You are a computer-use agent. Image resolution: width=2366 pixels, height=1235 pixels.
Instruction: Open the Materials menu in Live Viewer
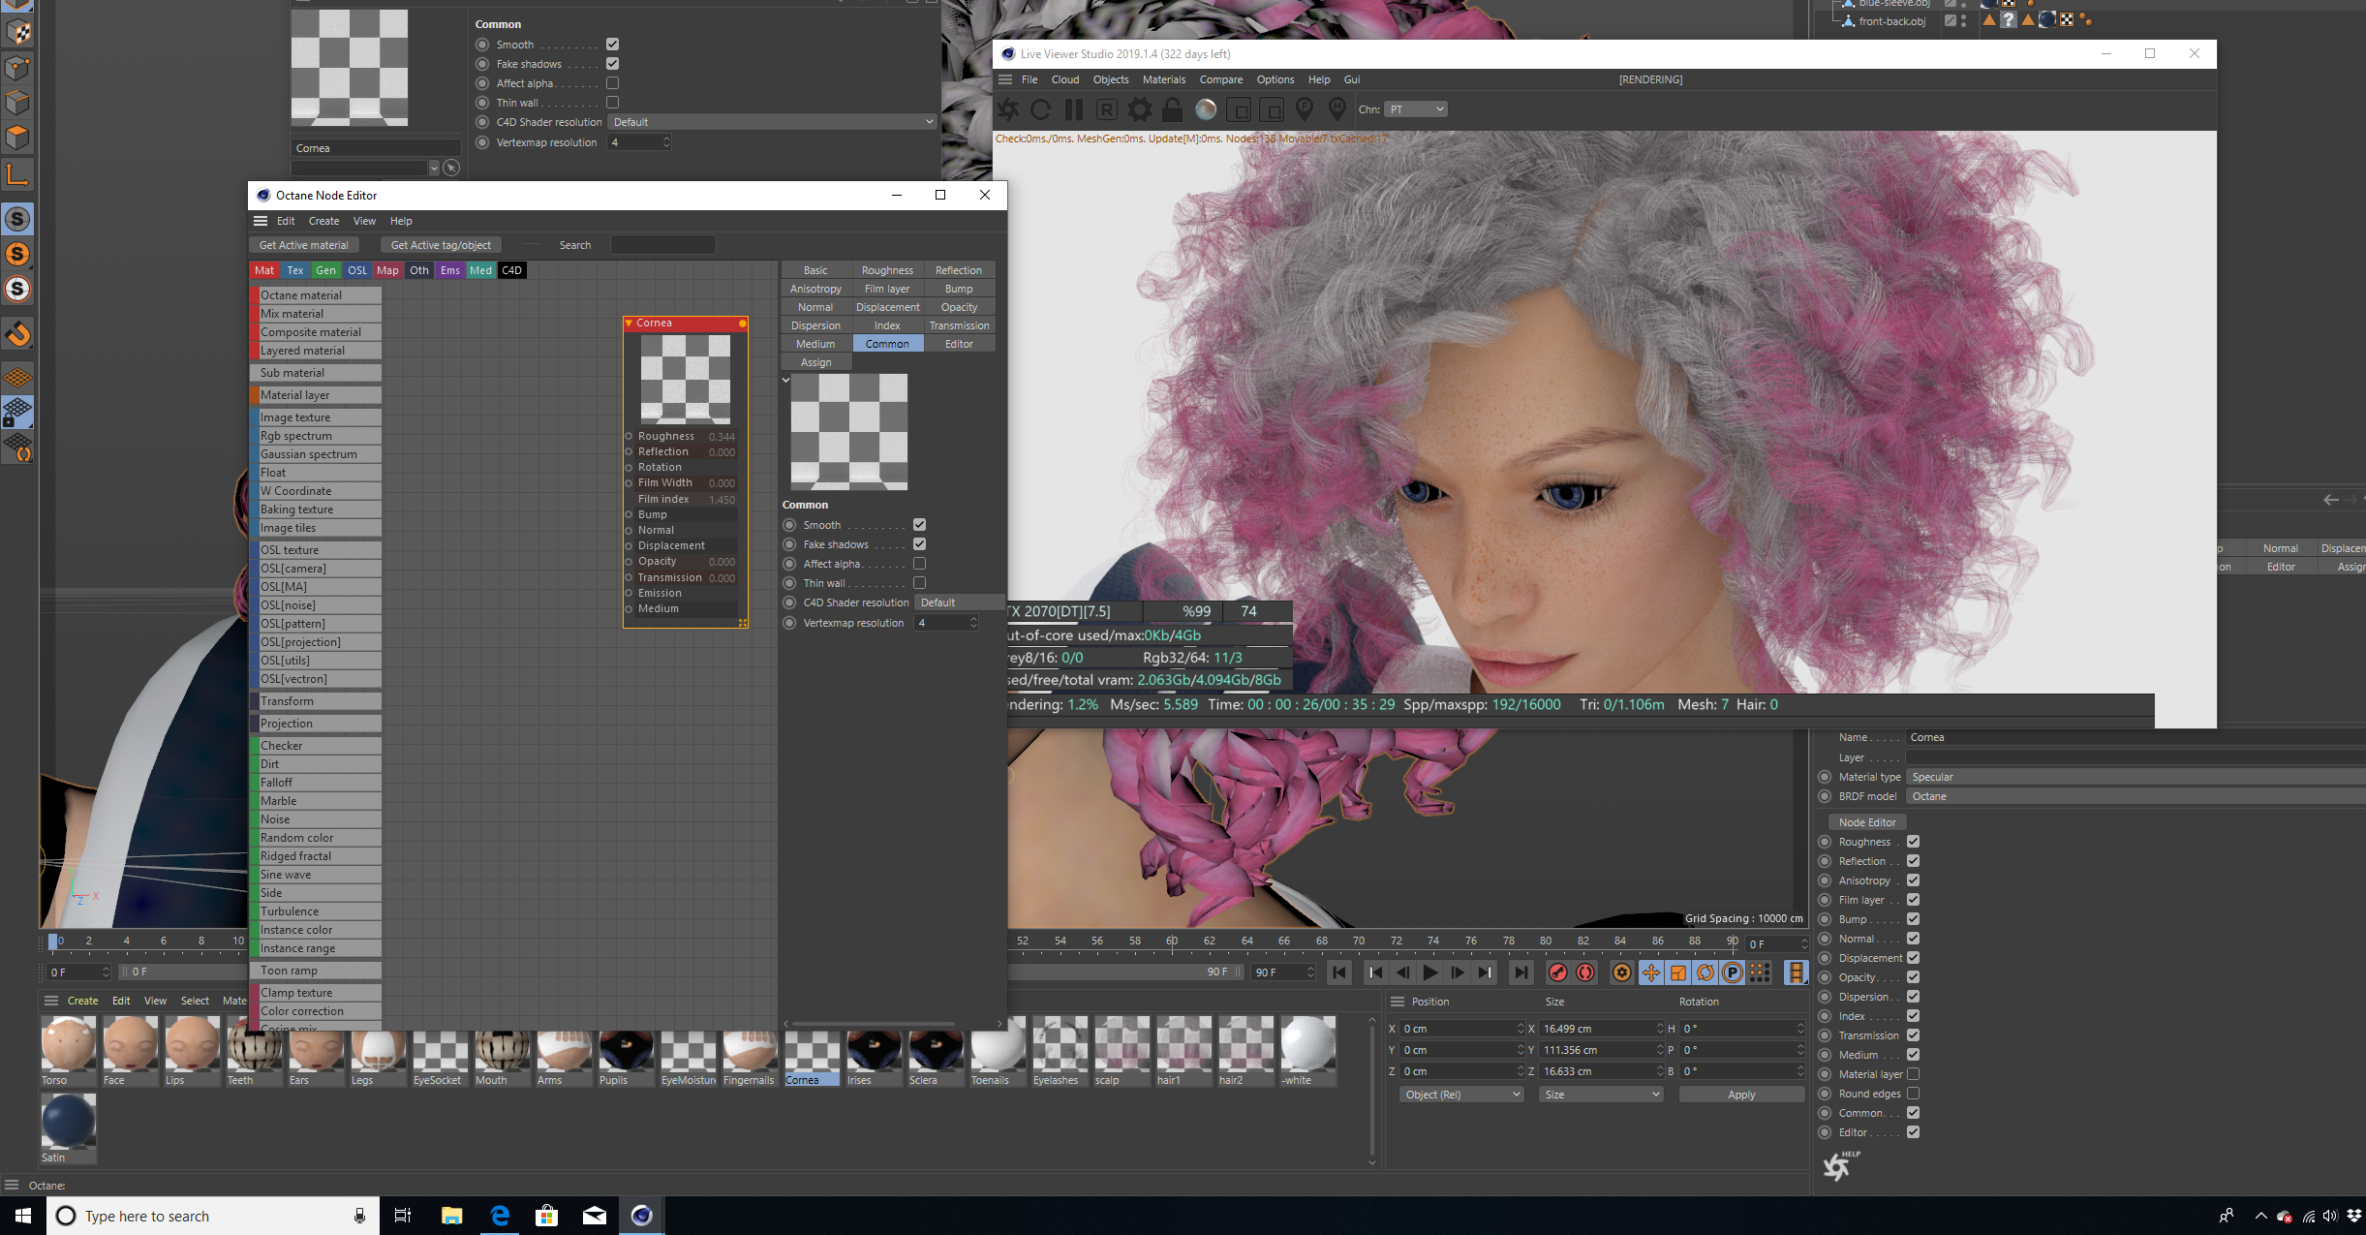pyautogui.click(x=1163, y=79)
